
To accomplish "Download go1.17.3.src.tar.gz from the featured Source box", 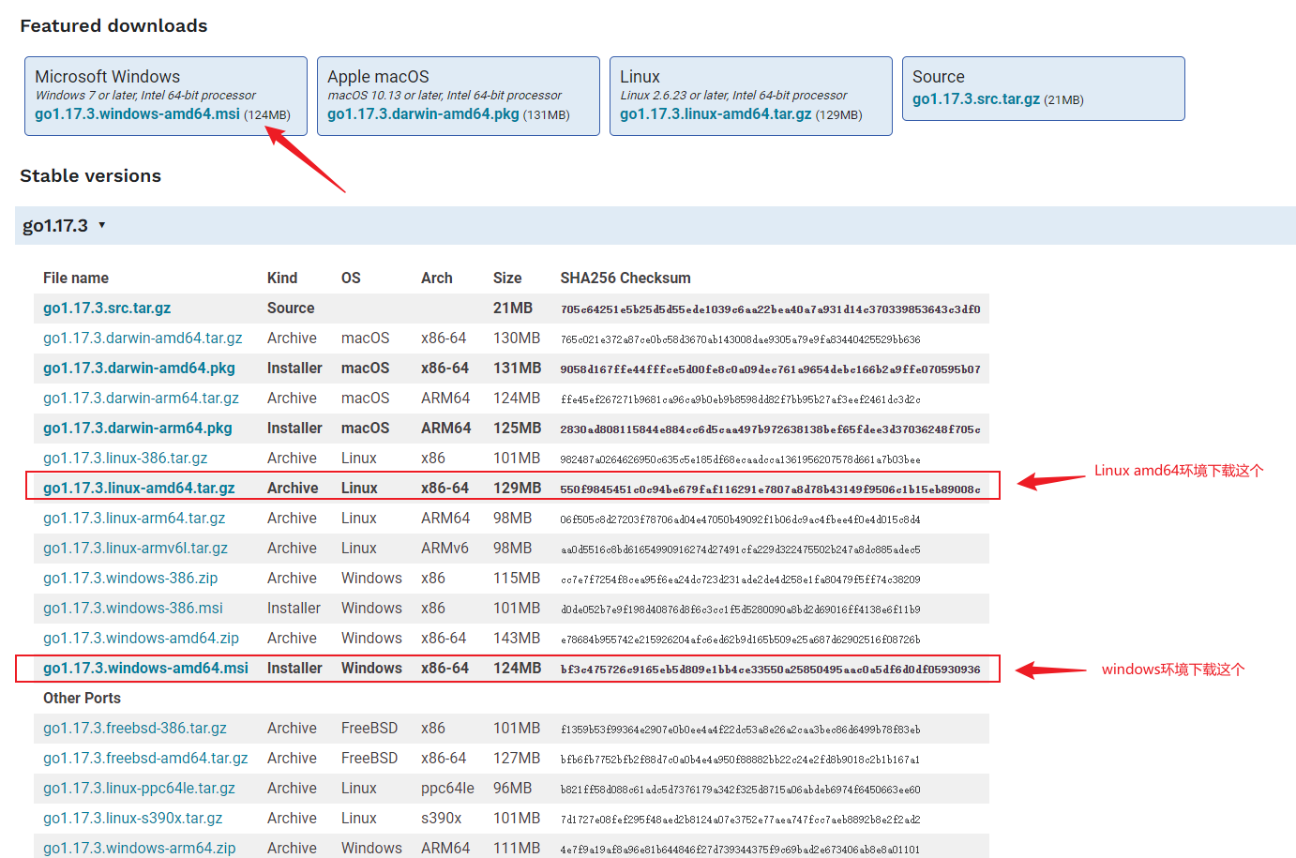I will pyautogui.click(x=975, y=99).
